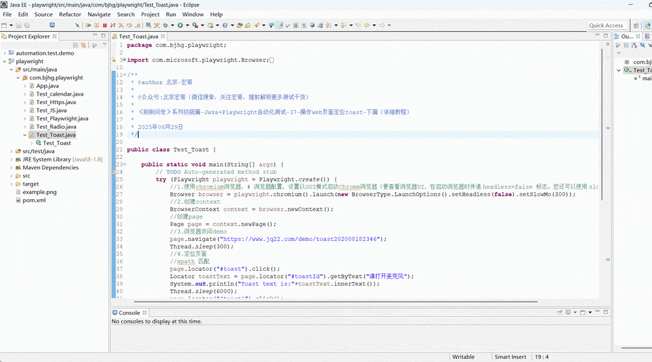Maximize the editor area

pyautogui.click(x=606, y=36)
